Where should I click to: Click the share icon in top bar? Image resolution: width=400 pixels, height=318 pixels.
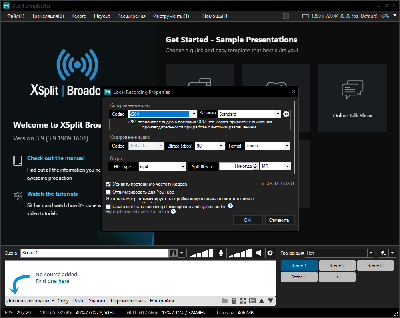(x=286, y=16)
